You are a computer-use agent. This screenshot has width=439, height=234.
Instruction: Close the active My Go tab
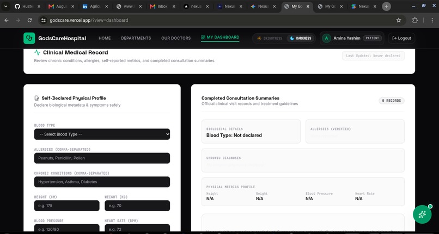(x=308, y=7)
